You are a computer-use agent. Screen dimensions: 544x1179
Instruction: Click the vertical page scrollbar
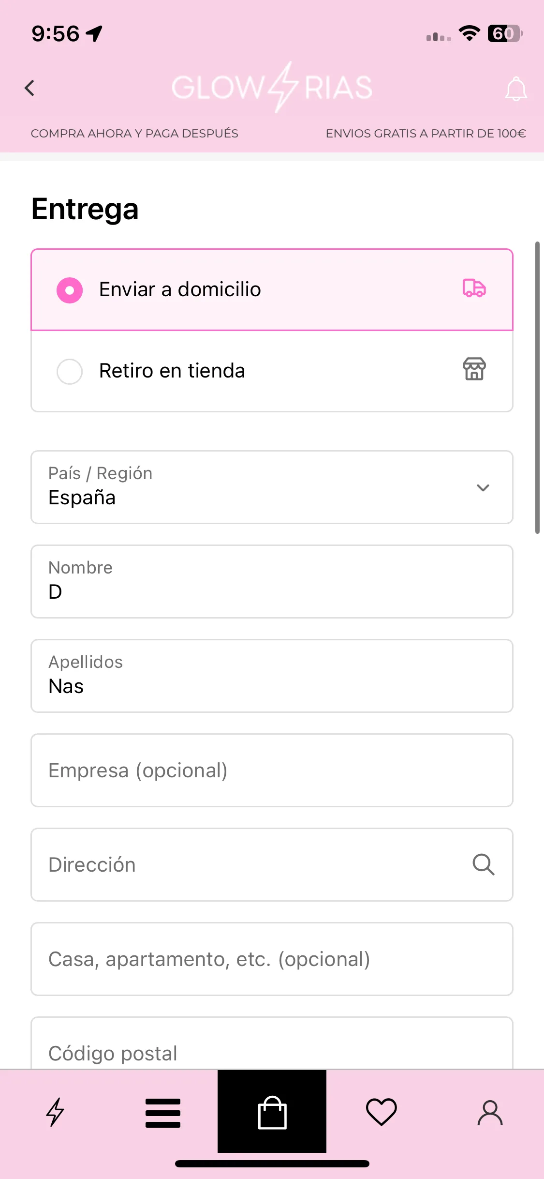coord(537,387)
